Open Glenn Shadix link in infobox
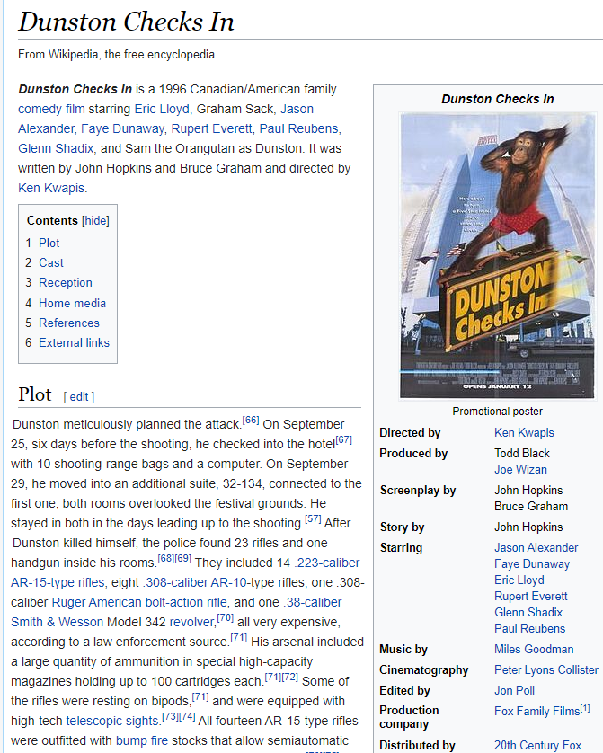 click(x=528, y=612)
